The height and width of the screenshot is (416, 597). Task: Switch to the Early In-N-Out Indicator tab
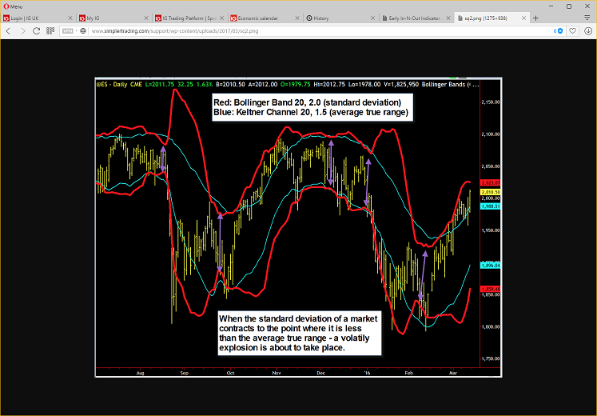point(416,18)
